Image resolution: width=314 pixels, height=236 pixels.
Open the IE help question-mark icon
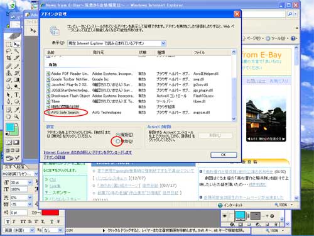(x=293, y=38)
